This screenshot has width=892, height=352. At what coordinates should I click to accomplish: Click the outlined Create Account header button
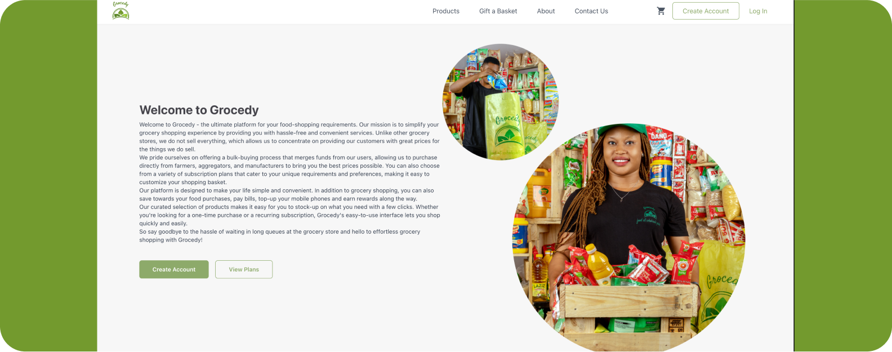pyautogui.click(x=706, y=11)
